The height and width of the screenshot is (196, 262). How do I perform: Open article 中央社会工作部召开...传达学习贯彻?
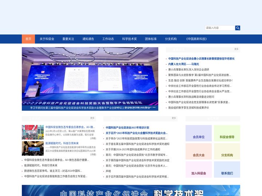point(200,86)
